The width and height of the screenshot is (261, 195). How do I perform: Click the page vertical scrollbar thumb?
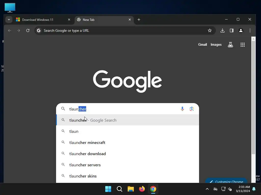[x=253, y=97]
